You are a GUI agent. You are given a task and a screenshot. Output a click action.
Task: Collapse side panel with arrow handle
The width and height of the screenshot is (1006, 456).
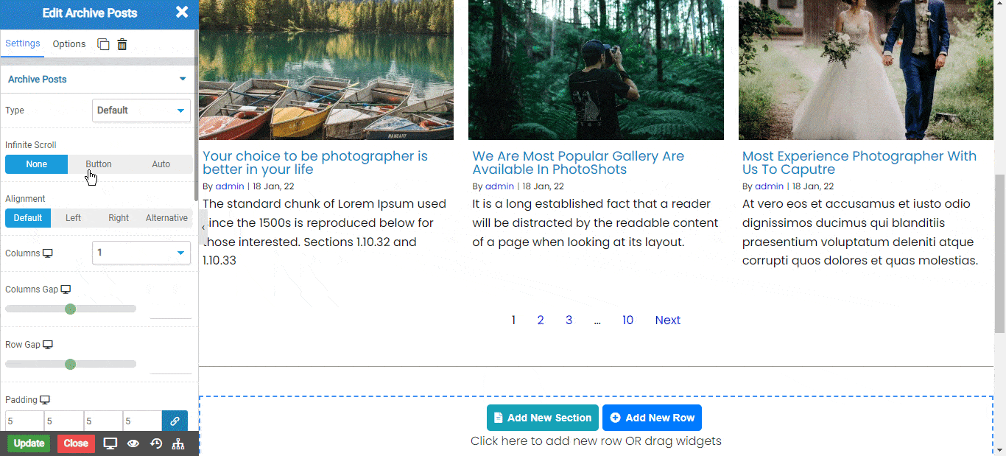[x=203, y=228]
